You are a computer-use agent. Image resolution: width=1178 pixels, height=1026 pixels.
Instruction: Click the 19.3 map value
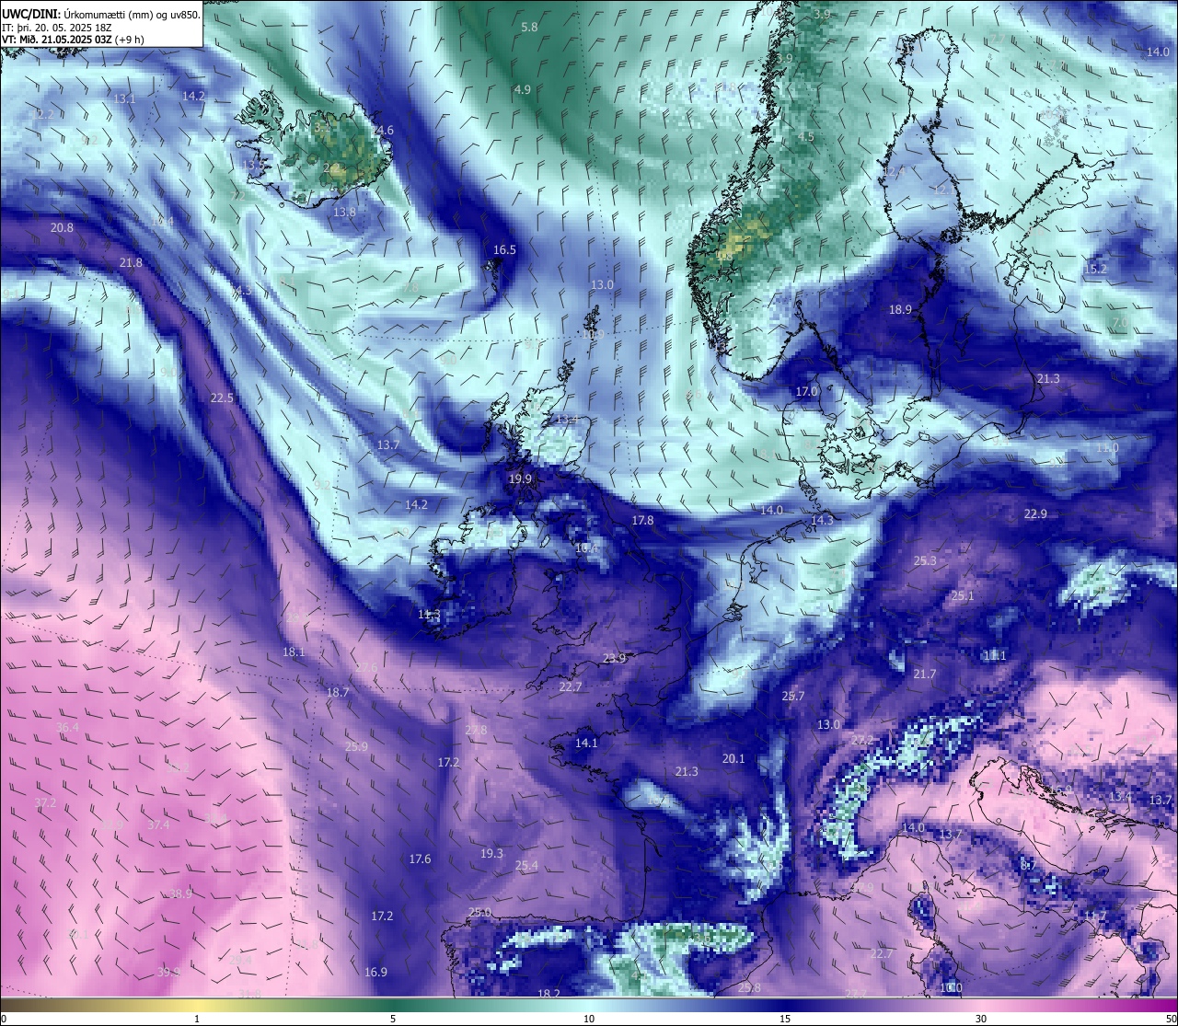[x=491, y=853]
